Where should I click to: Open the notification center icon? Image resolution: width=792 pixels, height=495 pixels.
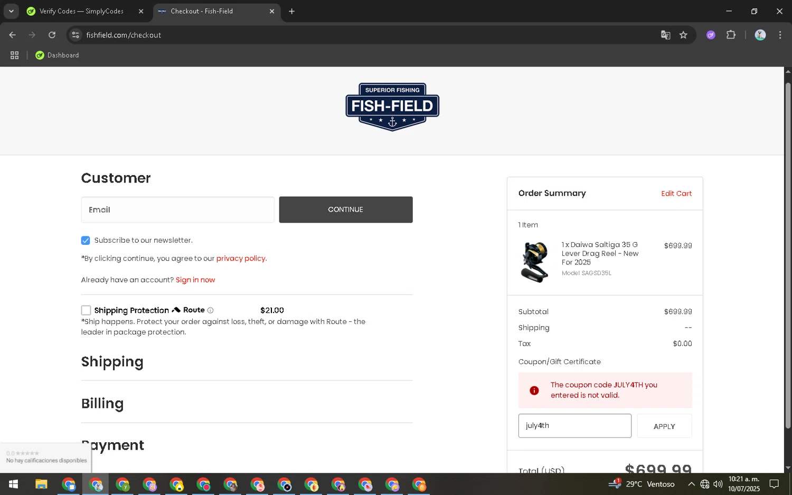[774, 484]
